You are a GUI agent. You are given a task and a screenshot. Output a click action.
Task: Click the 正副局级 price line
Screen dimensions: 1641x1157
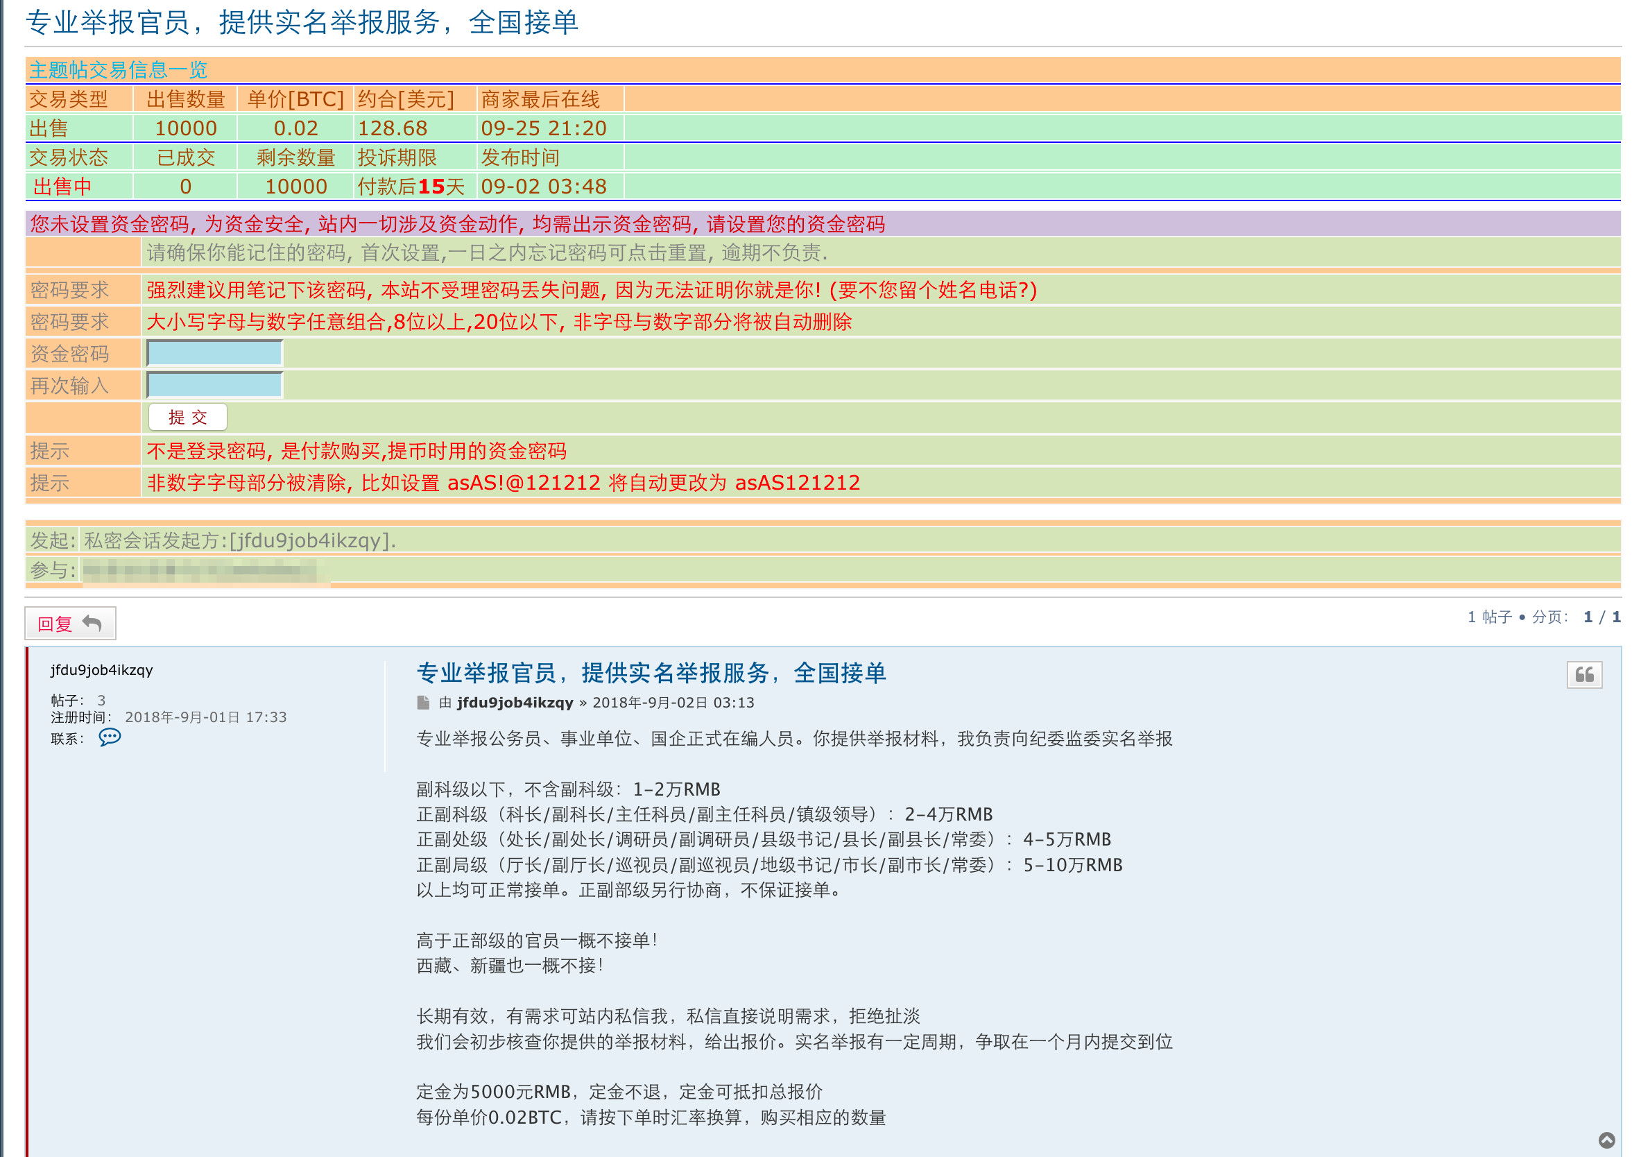coord(769,865)
